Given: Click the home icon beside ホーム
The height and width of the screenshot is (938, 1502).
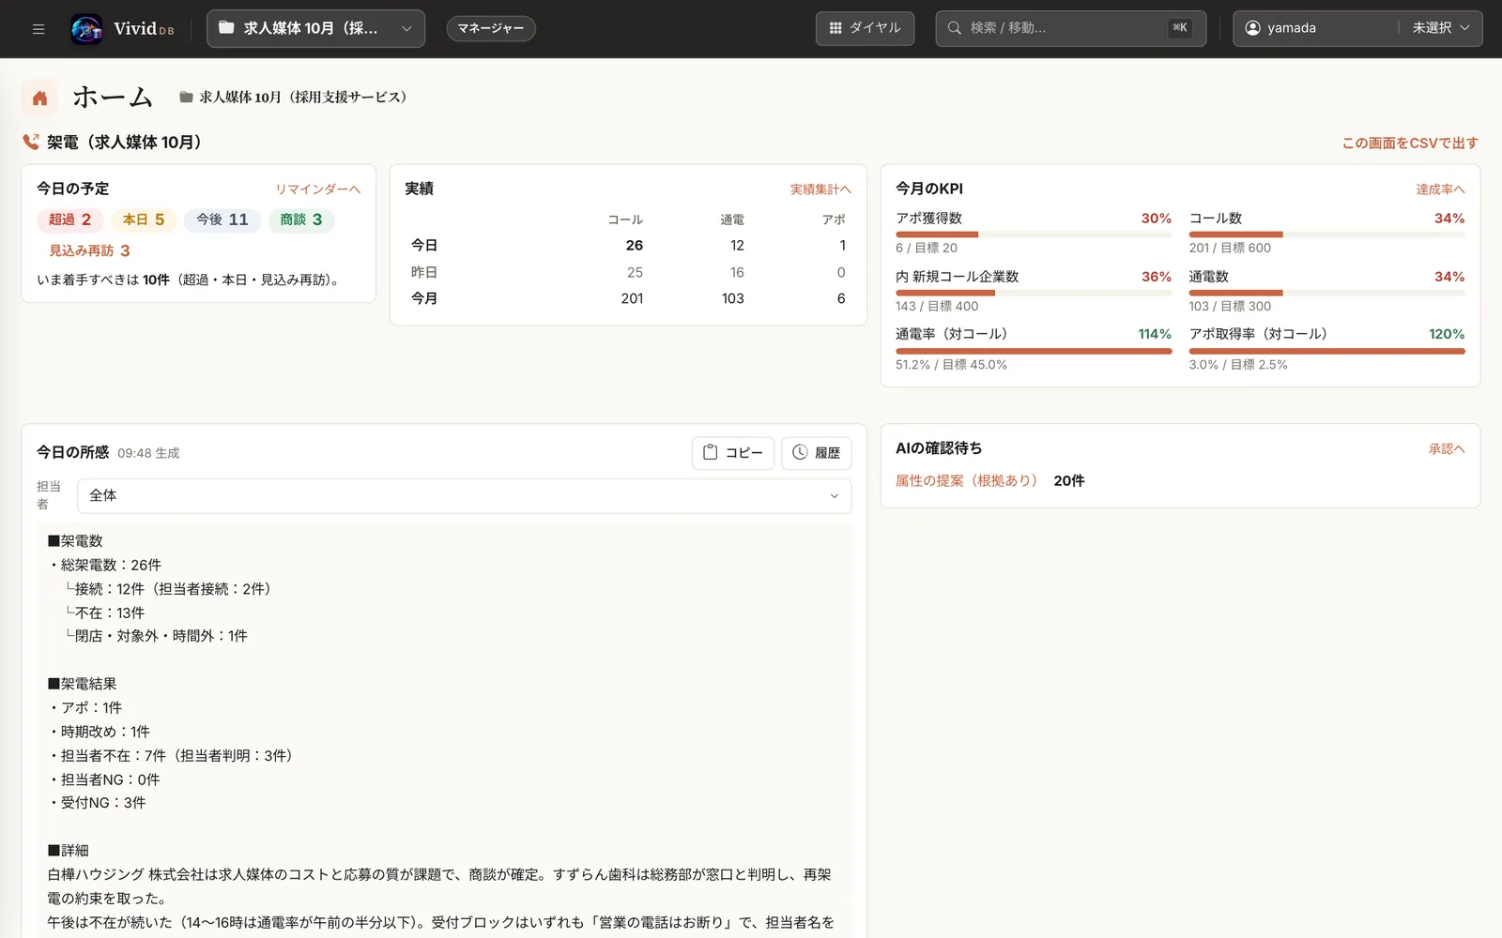Looking at the screenshot, I should click(x=39, y=98).
